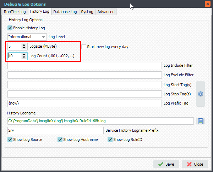Image resolution: width=213 pixels, height=172 pixels.
Task: Click the blue info icon beside Log Stop Tag(s)
Action: coord(201,94)
